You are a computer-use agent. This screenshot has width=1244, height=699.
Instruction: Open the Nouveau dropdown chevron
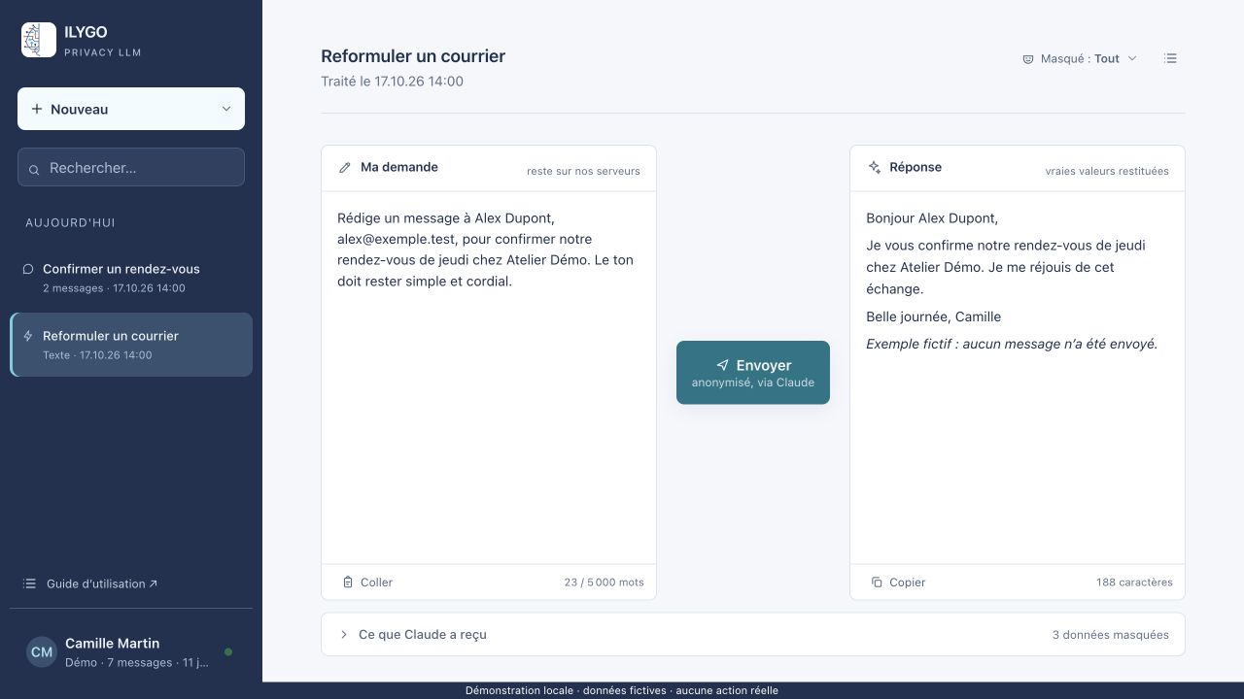coord(226,109)
